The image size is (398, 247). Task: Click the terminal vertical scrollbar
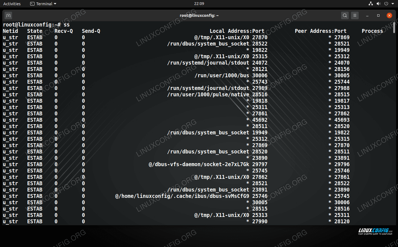pos(394,28)
